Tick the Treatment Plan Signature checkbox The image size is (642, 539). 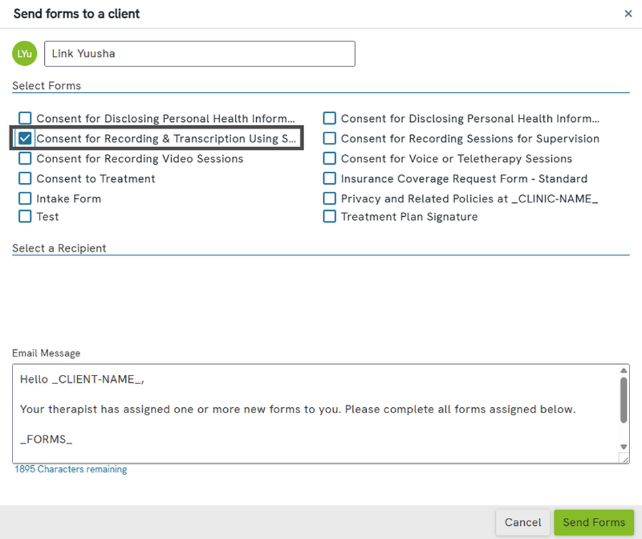[330, 217]
